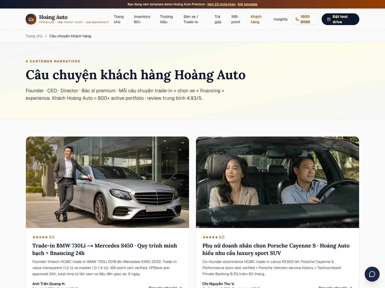Click the 4 CUSTOMER NARRATIVES label
This screenshot has width=385, height=288.
tap(53, 61)
